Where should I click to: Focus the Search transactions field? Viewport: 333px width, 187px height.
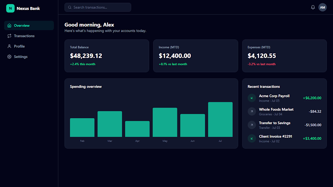click(98, 8)
